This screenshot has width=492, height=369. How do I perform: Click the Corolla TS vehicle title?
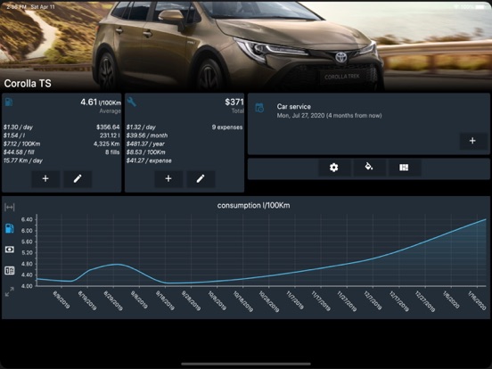pyautogui.click(x=28, y=84)
